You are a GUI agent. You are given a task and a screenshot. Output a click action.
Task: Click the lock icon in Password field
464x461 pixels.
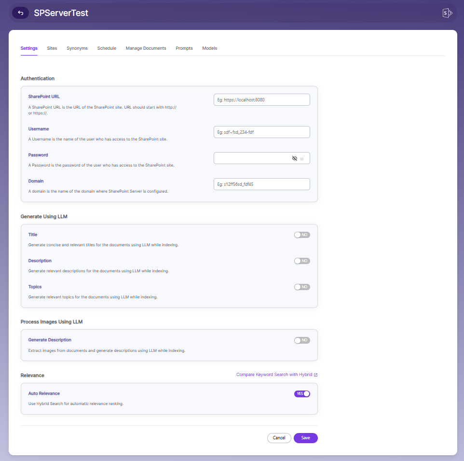[302, 158]
